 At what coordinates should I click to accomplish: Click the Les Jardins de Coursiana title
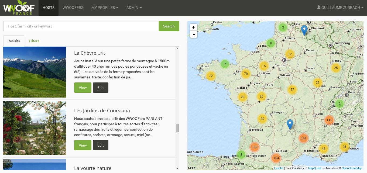pyautogui.click(x=102, y=110)
